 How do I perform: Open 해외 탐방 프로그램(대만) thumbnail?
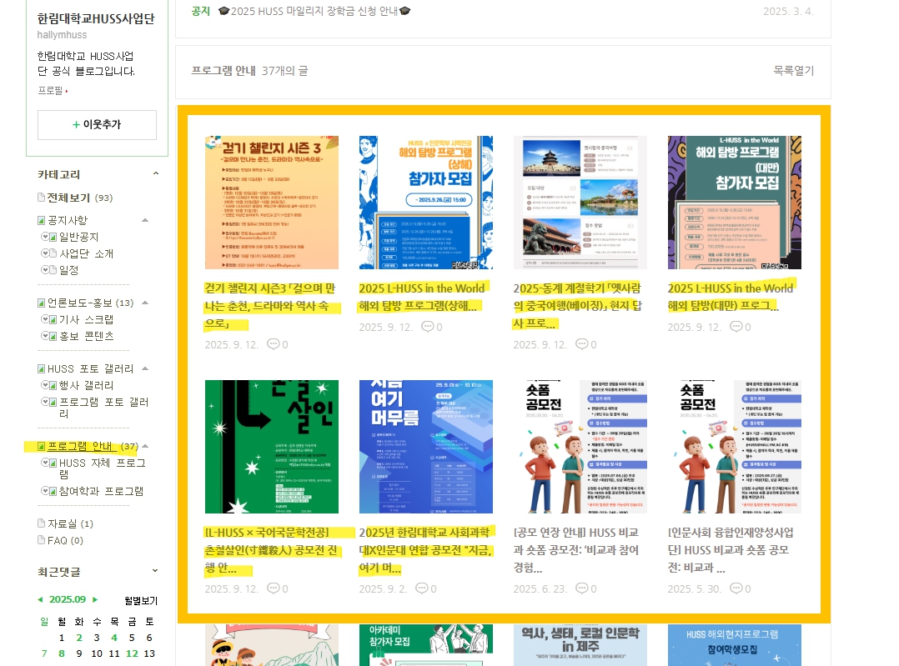coord(735,203)
